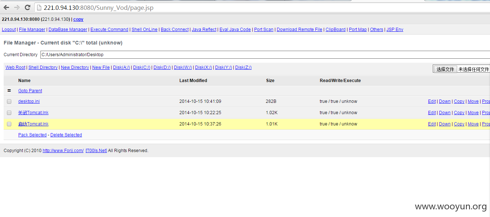Viewport: 490px width, 217px height.
Task: Open the Execute Command page
Action: (x=109, y=30)
